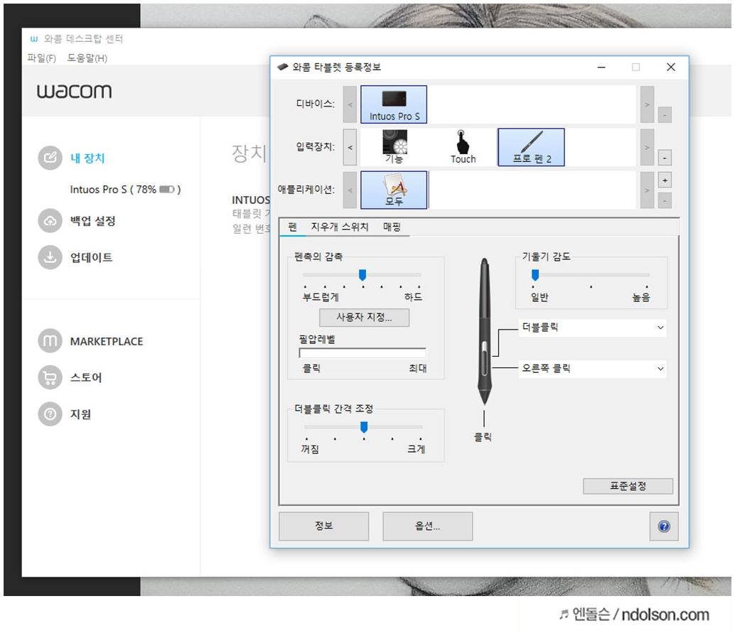
Task: Click the 정보 button
Action: (x=324, y=526)
